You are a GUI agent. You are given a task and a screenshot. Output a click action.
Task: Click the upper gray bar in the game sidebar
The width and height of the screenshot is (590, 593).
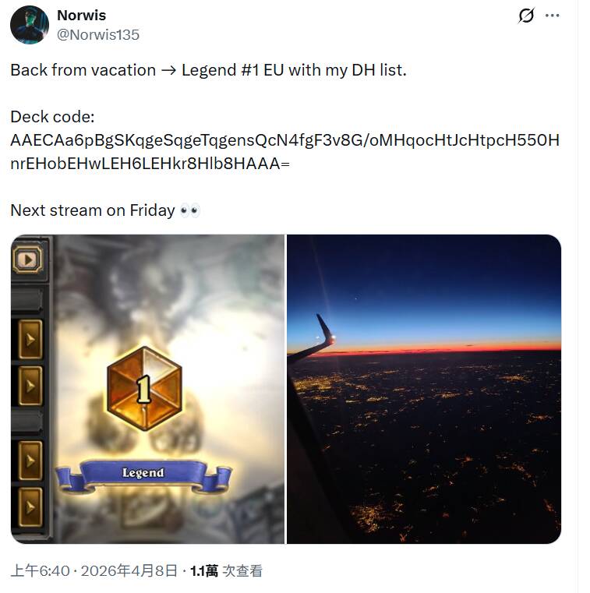(26, 300)
